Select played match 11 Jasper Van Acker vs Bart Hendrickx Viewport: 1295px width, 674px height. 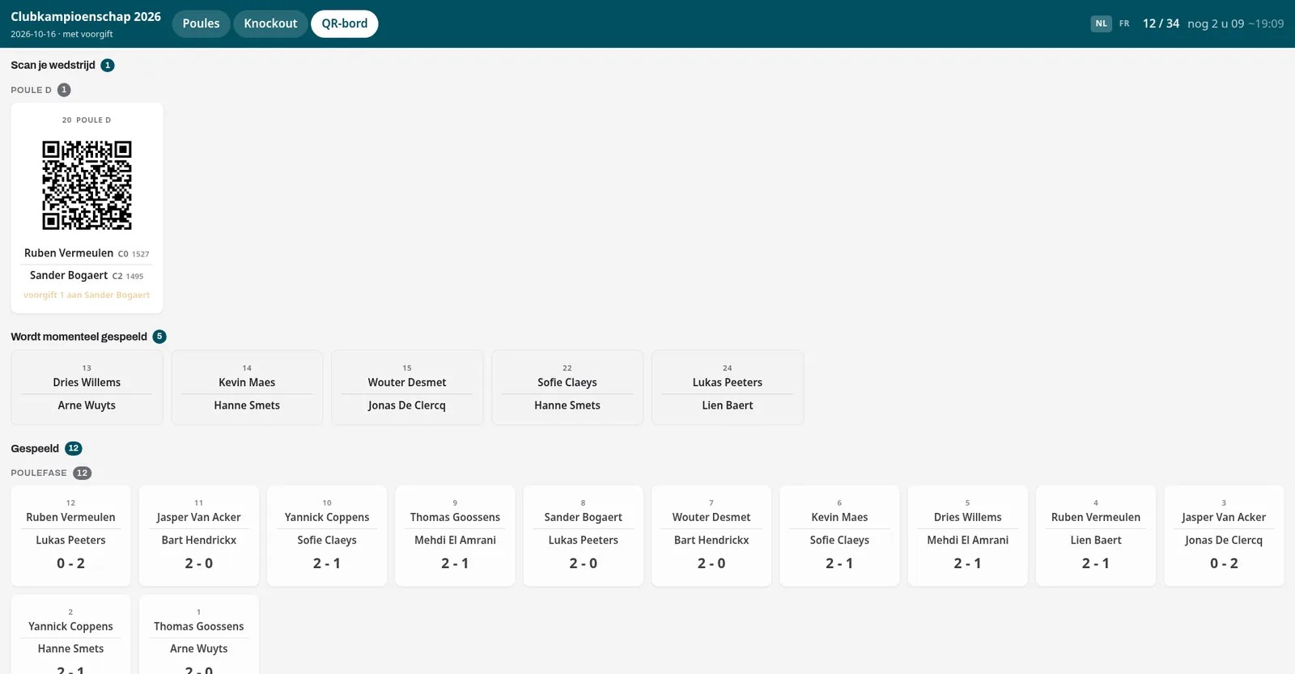click(x=199, y=536)
